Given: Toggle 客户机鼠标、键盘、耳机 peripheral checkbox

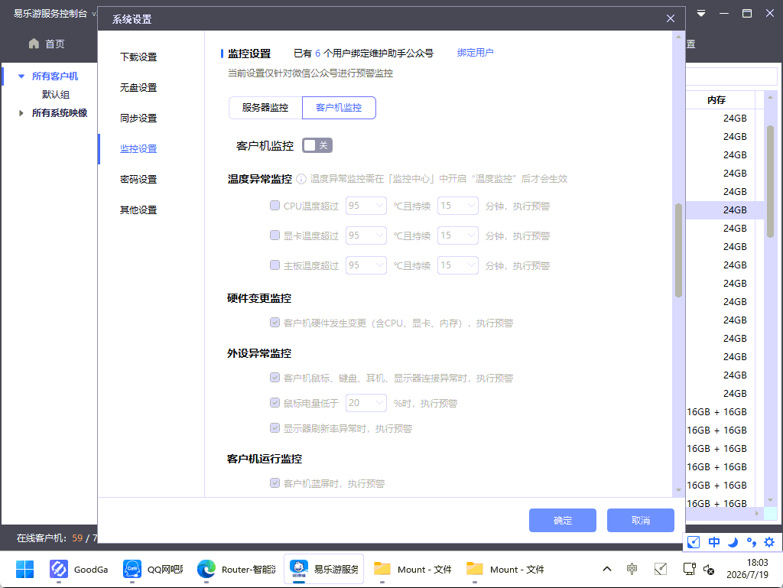Looking at the screenshot, I should click(275, 378).
